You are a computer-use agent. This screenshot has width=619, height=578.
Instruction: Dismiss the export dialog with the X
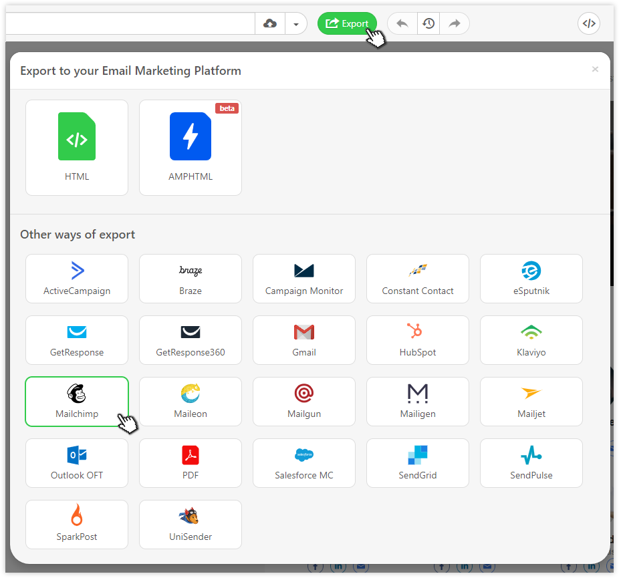[x=595, y=69]
